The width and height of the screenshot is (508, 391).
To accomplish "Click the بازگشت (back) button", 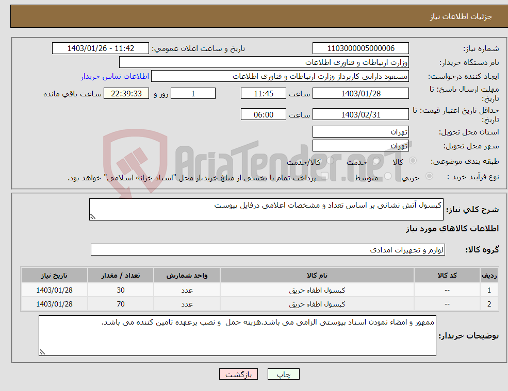I will 238,374.
